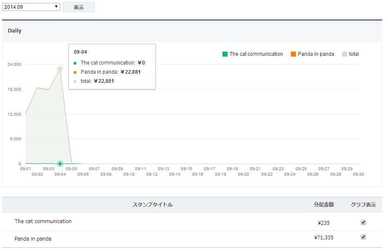The width and height of the screenshot is (388, 251).
Task: Click tooltip line 'The cat communication: ¥0'
Action: click(109, 63)
